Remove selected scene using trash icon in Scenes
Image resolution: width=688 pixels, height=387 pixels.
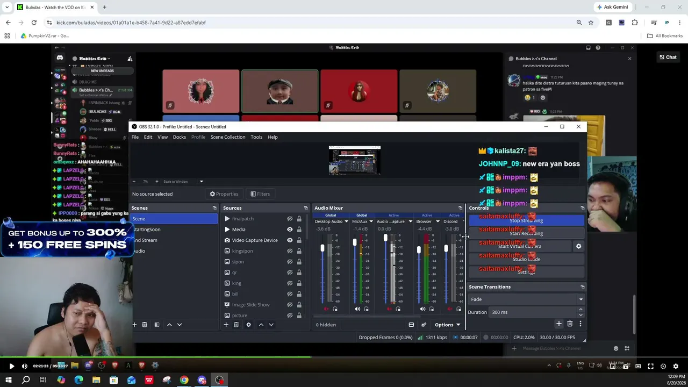pyautogui.click(x=145, y=325)
